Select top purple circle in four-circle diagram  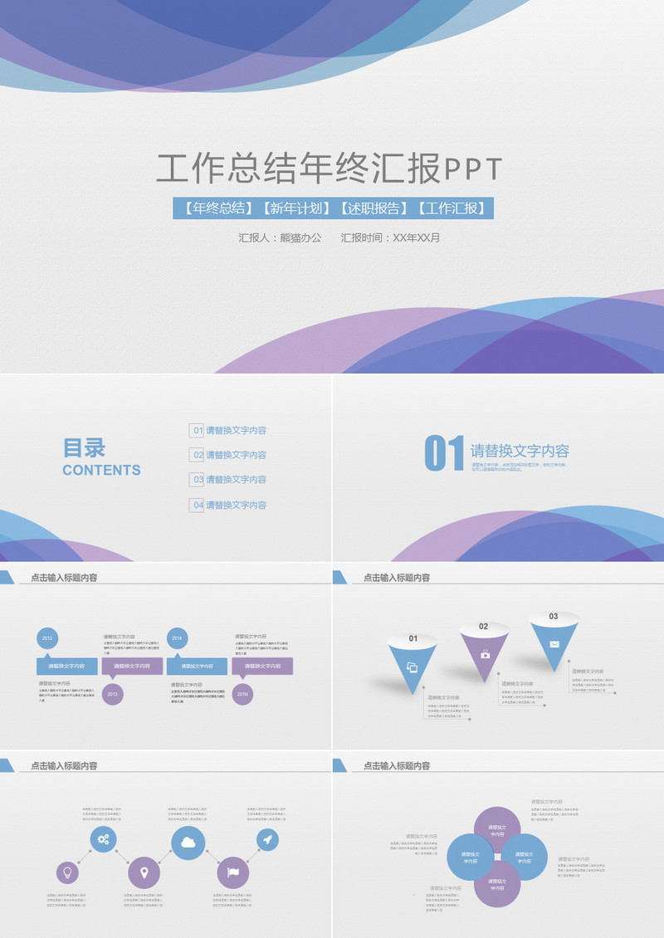[497, 830]
